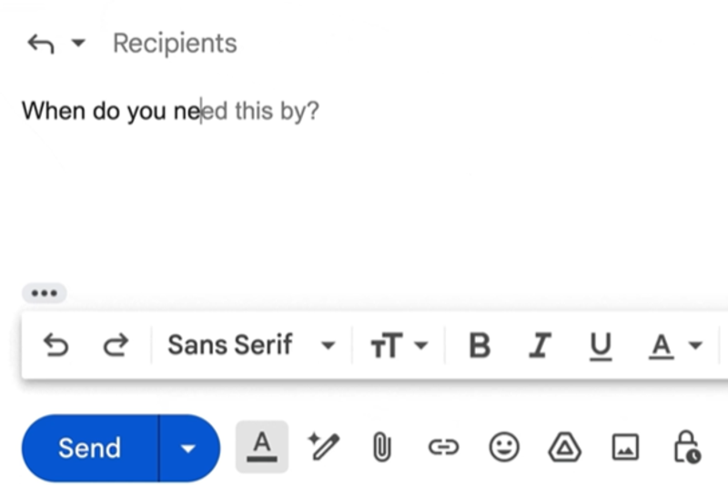The image size is (728, 485).
Task: Toggle bold formatting
Action: (479, 345)
